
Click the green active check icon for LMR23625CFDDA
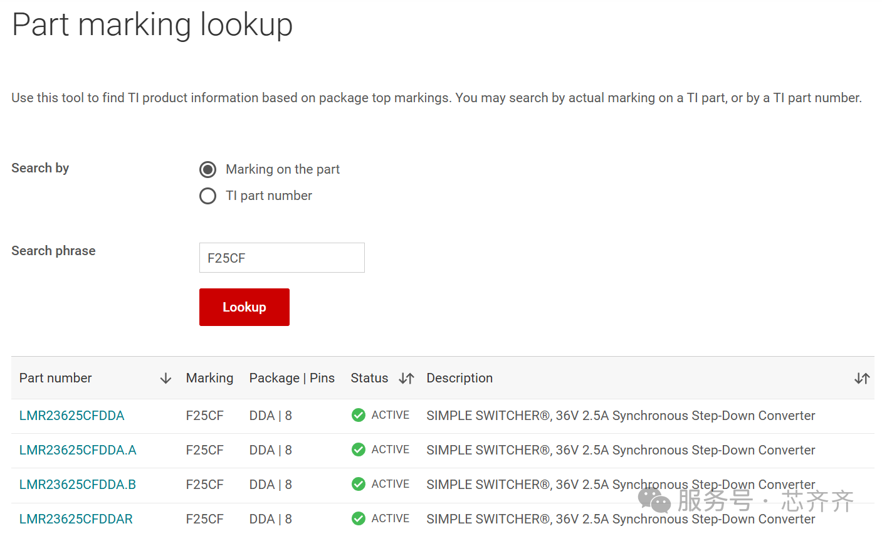click(x=359, y=415)
